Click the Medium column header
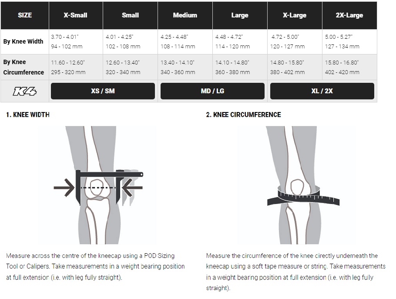 click(185, 15)
